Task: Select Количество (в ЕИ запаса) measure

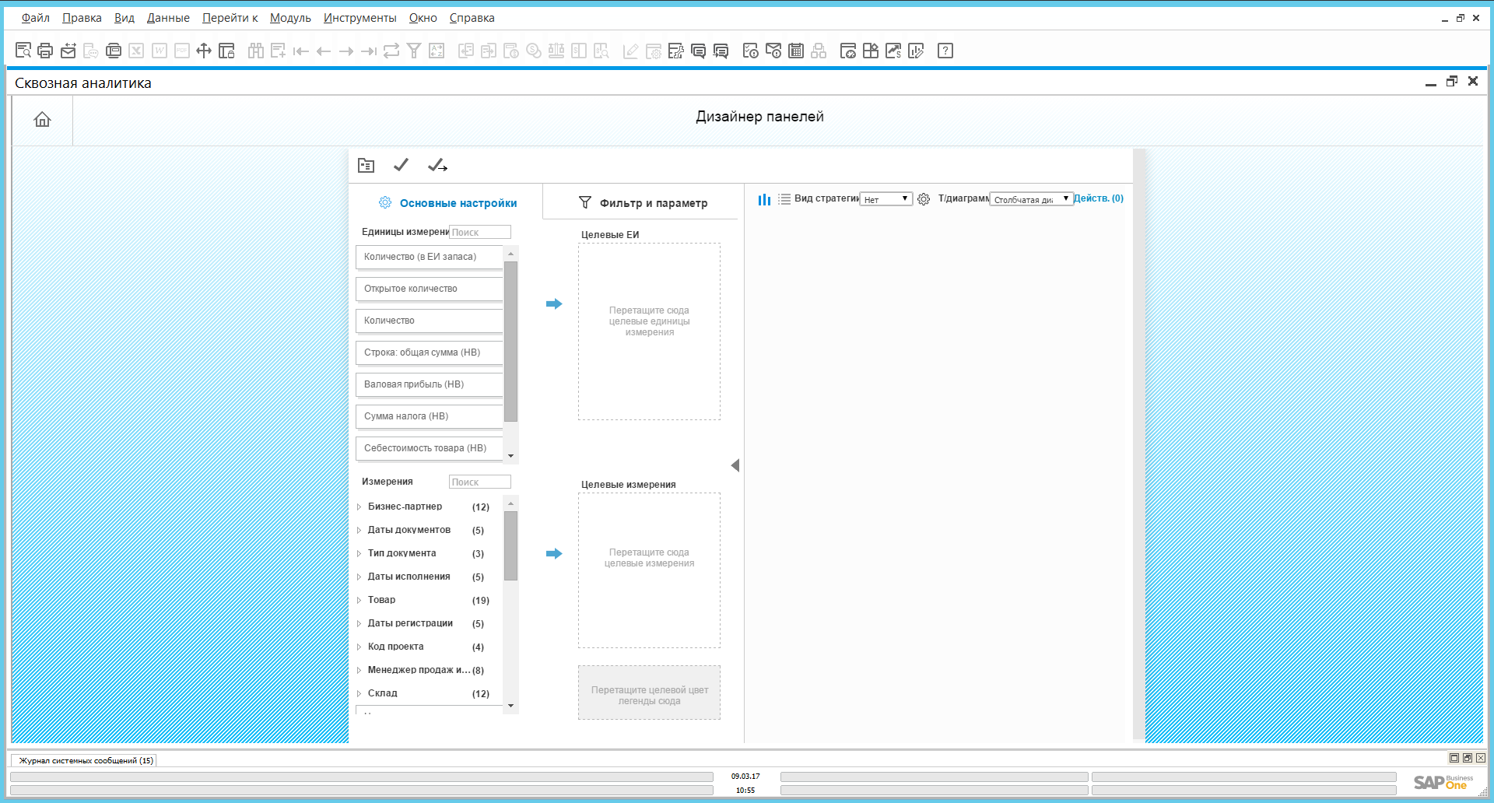Action: tap(429, 257)
